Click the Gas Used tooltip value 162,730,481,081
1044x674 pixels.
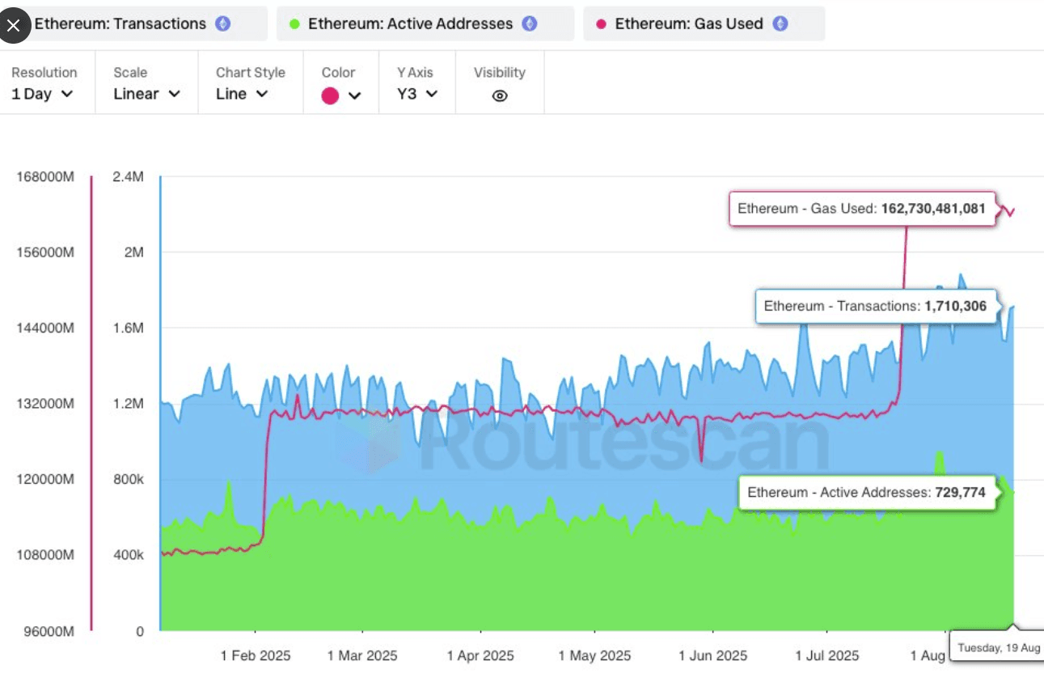[x=933, y=209]
